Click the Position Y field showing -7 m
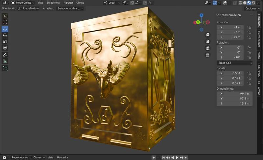This screenshot has width=263, height=160. point(230,32)
